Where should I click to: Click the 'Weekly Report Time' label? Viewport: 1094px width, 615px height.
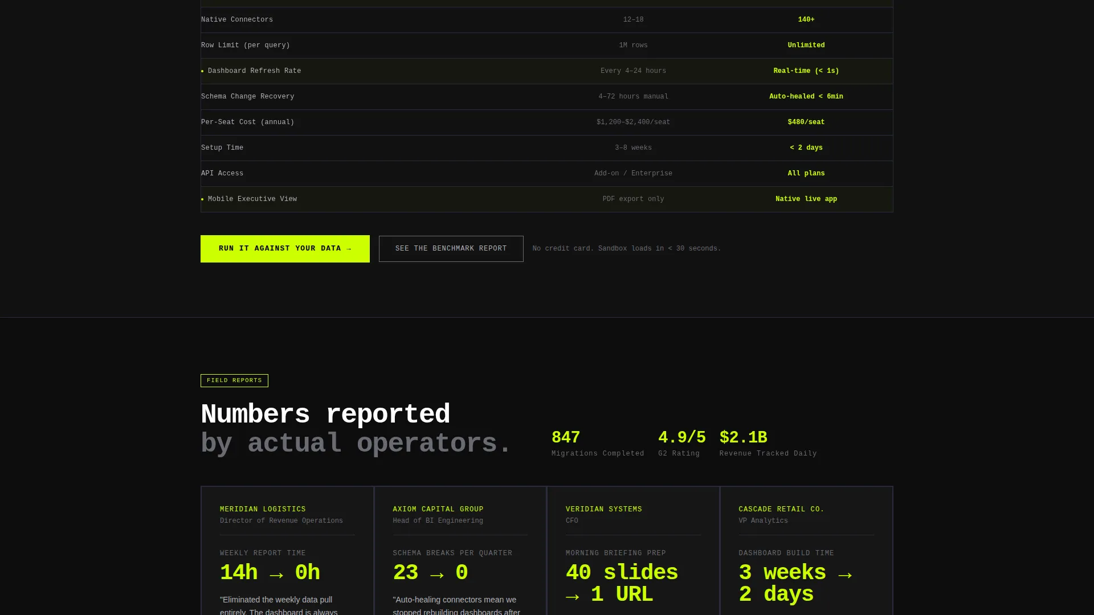263,553
